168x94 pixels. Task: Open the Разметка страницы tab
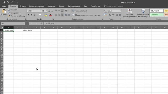[36, 6]
